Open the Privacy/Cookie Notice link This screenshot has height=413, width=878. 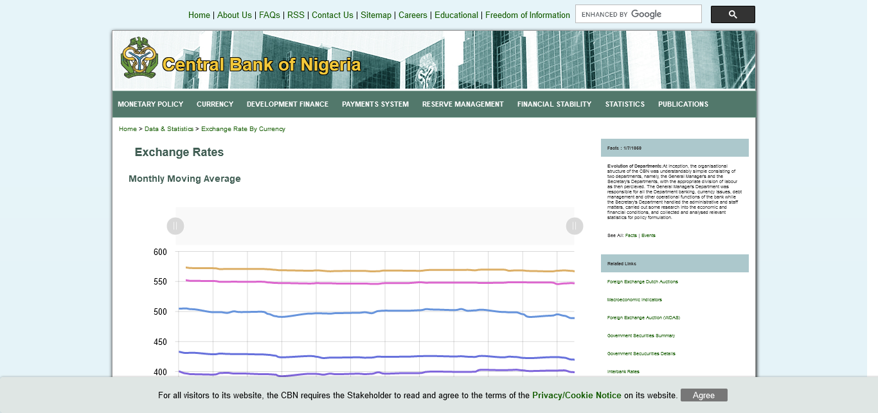point(577,396)
